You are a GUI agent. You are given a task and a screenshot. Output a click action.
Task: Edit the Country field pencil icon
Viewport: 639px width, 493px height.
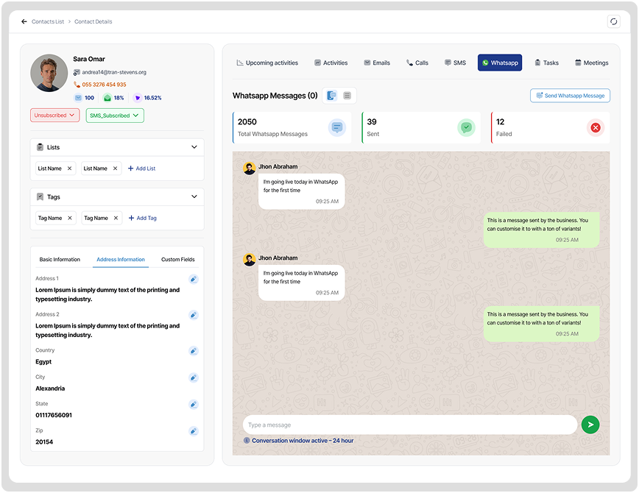coord(193,351)
